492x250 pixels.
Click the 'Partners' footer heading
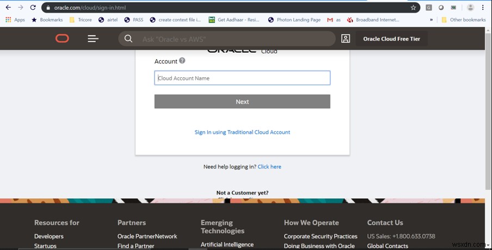[x=132, y=223]
